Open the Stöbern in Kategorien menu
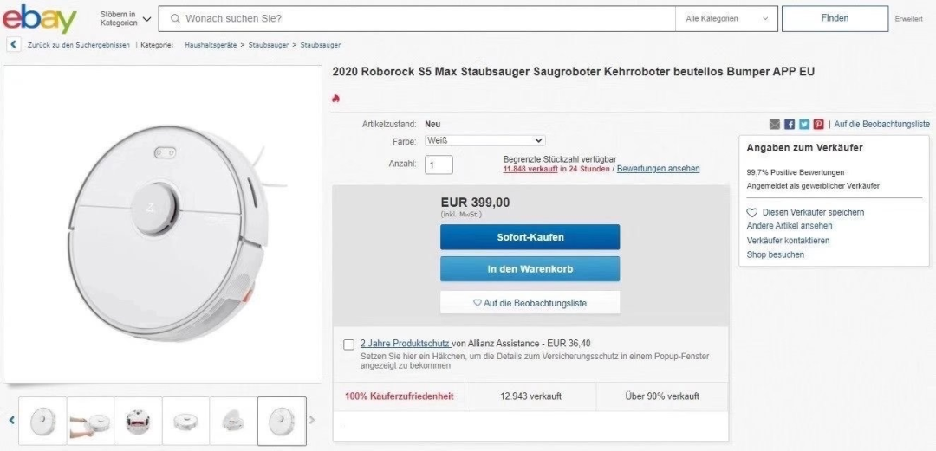 126,18
